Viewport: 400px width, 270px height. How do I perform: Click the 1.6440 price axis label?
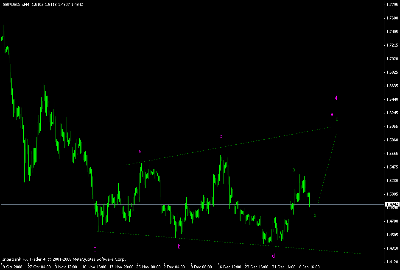(x=392, y=99)
